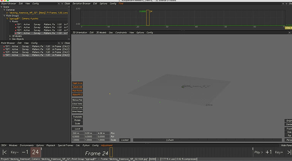Click the Zoom slider bar
Viewport: 292px width, 161px height.
(207, 140)
